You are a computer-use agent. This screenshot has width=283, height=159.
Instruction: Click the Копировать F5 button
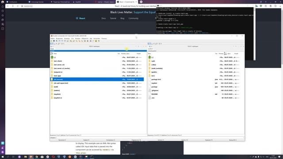pos(111,140)
